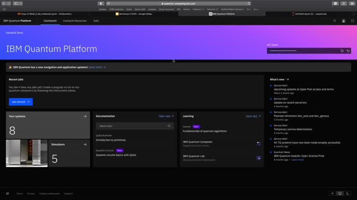Open the Jobs tab
The image size is (357, 200).
click(x=96, y=21)
